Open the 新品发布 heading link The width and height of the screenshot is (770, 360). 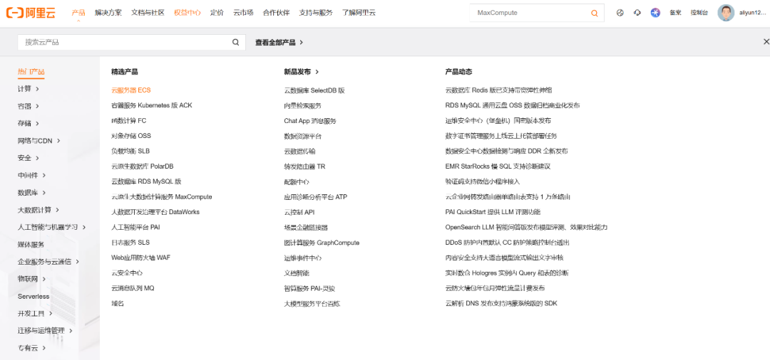tap(302, 72)
